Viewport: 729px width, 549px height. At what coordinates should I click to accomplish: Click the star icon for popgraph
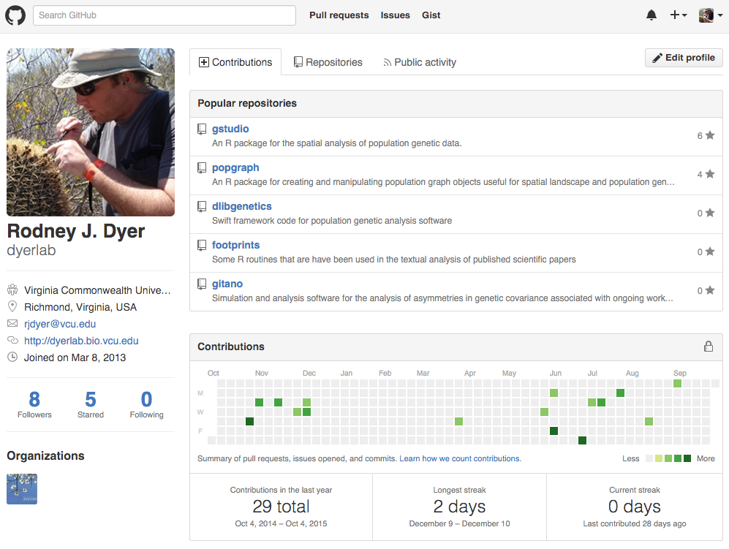click(710, 174)
